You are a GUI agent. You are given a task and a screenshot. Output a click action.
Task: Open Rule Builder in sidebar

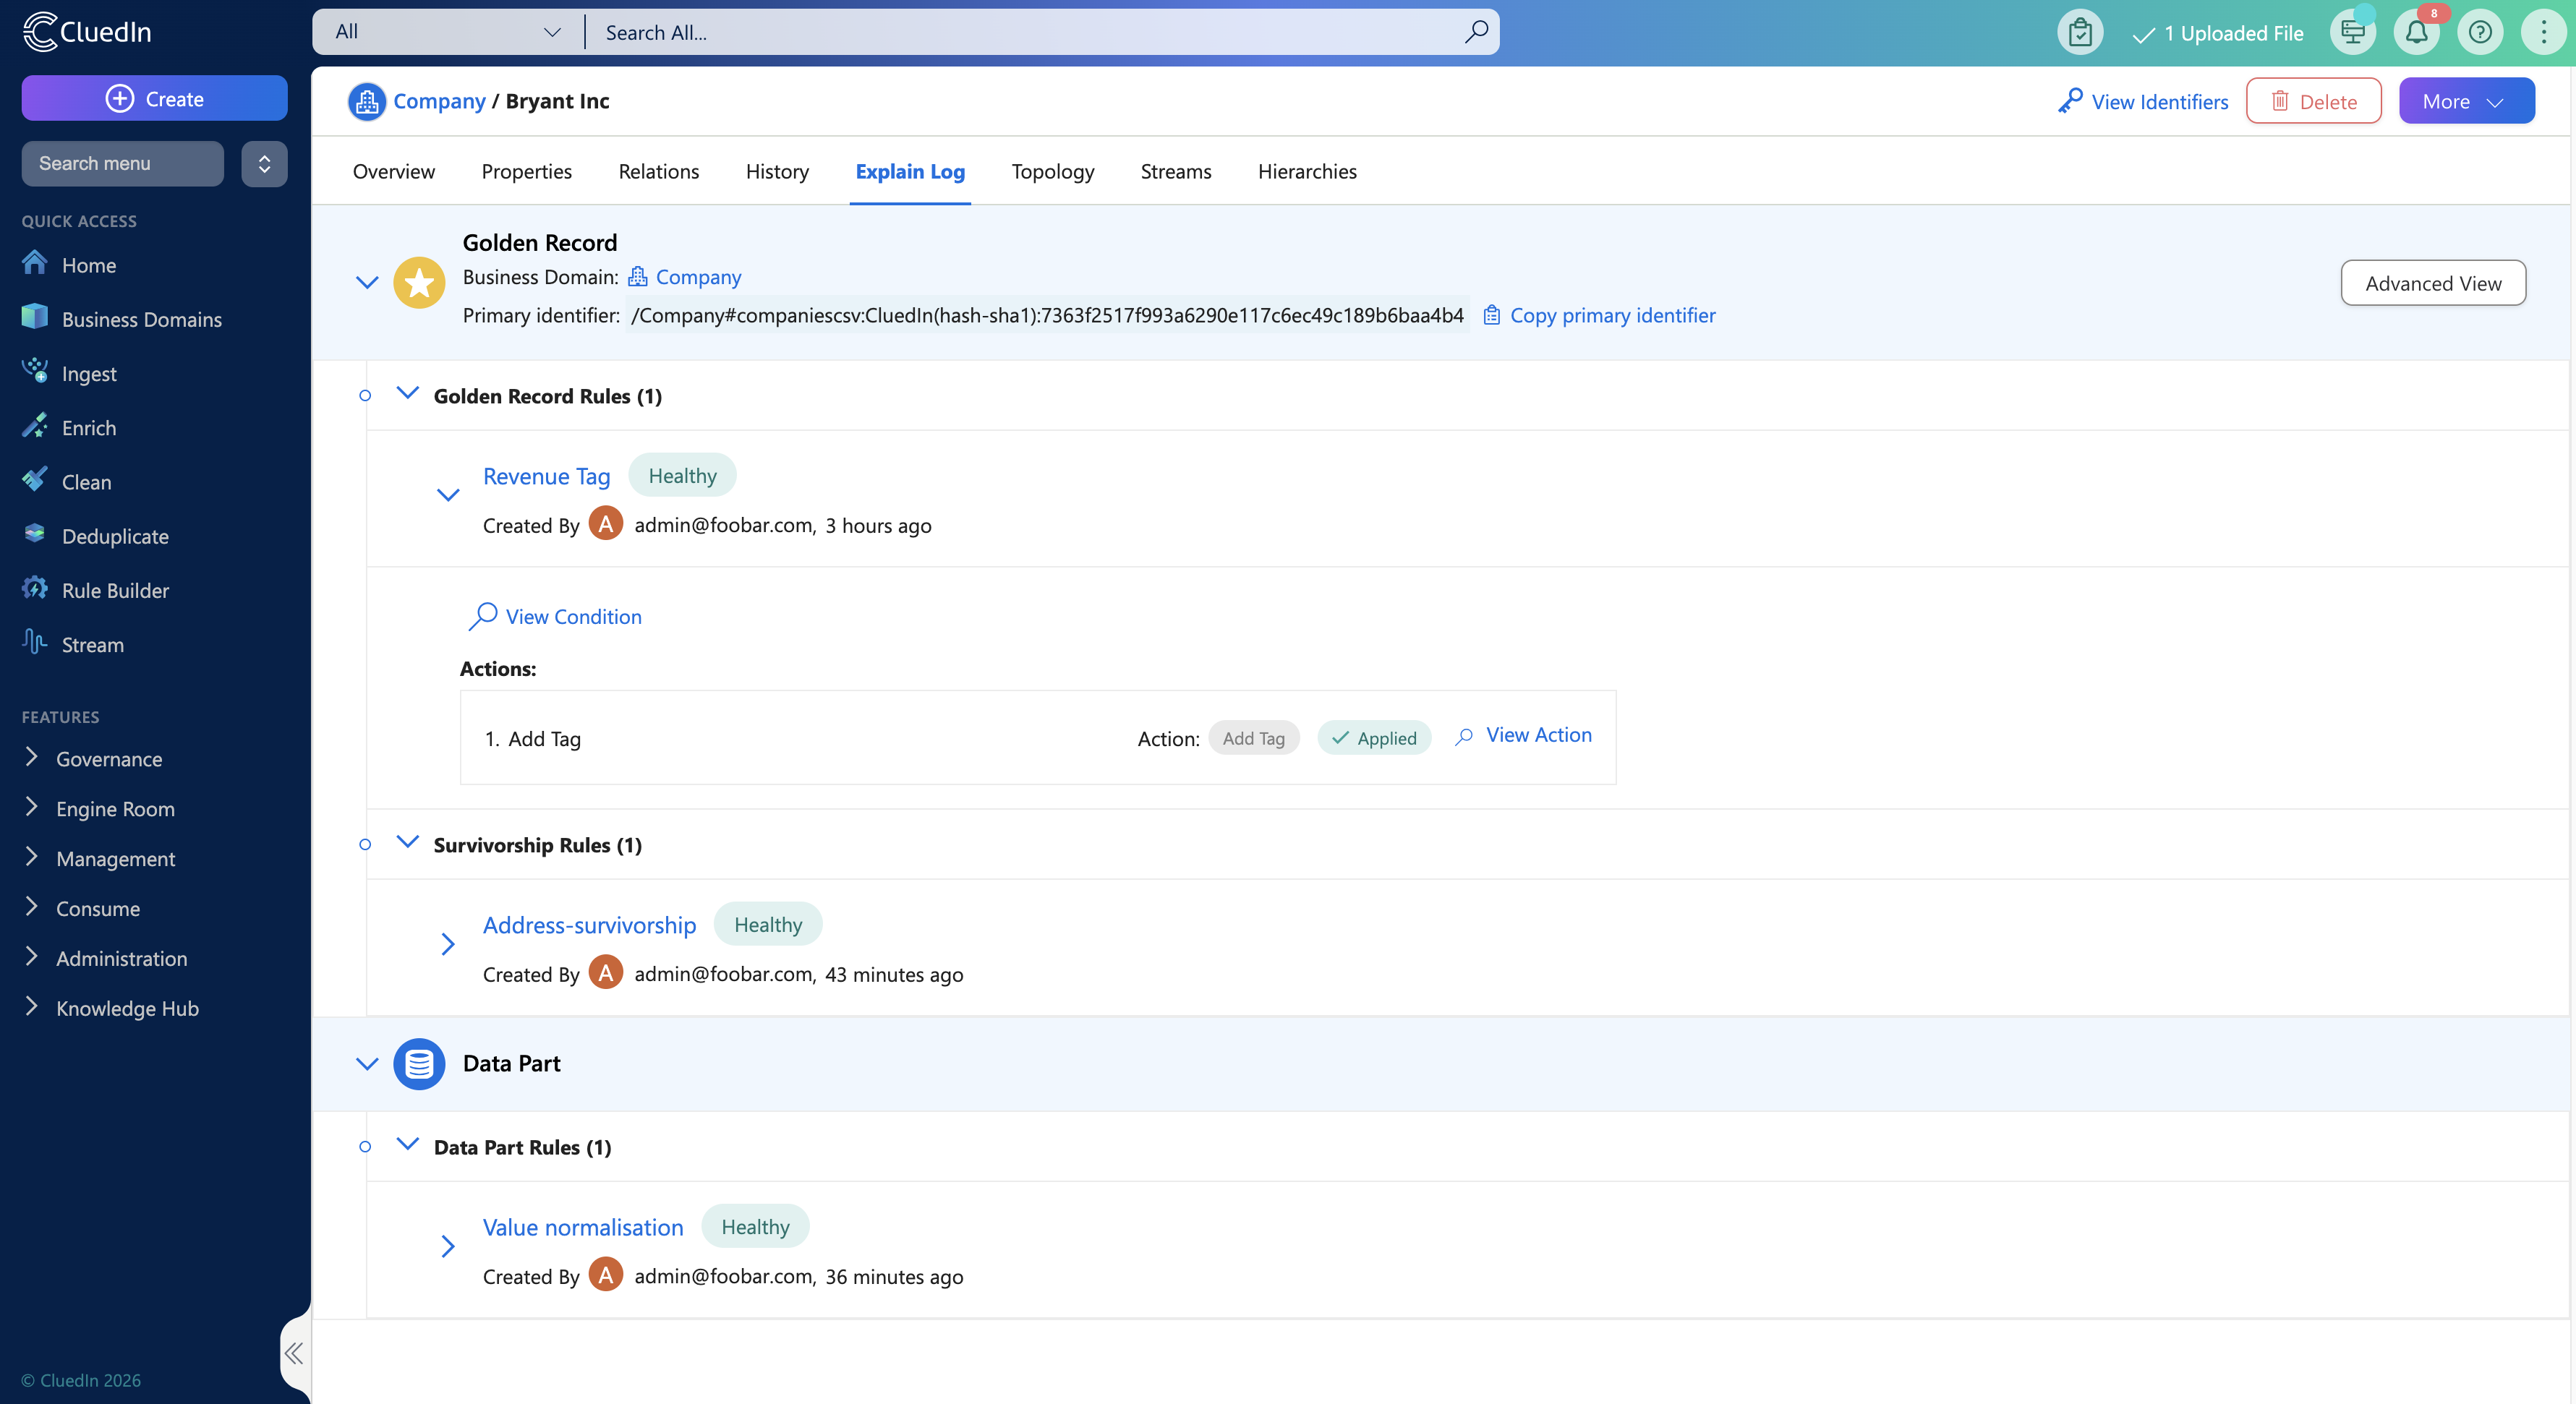(x=115, y=590)
